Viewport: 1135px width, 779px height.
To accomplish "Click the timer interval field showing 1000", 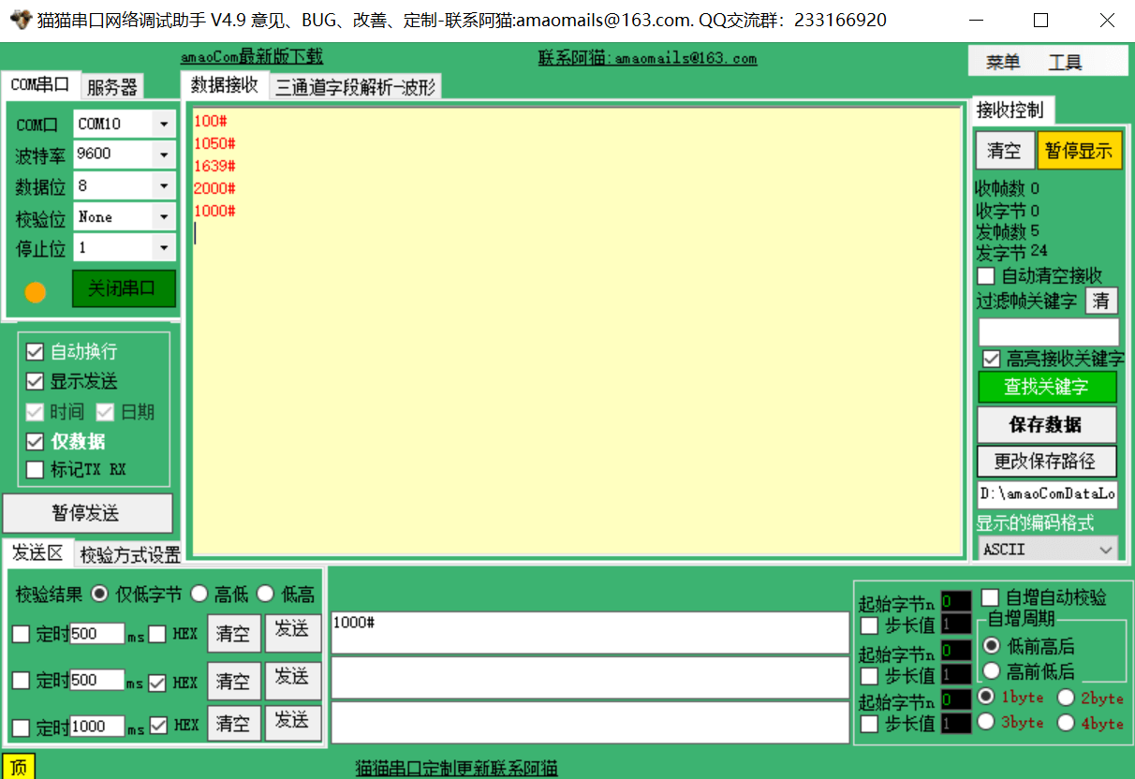I will [96, 727].
